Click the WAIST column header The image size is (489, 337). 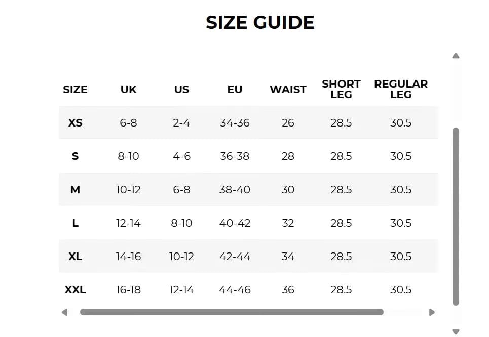288,90
